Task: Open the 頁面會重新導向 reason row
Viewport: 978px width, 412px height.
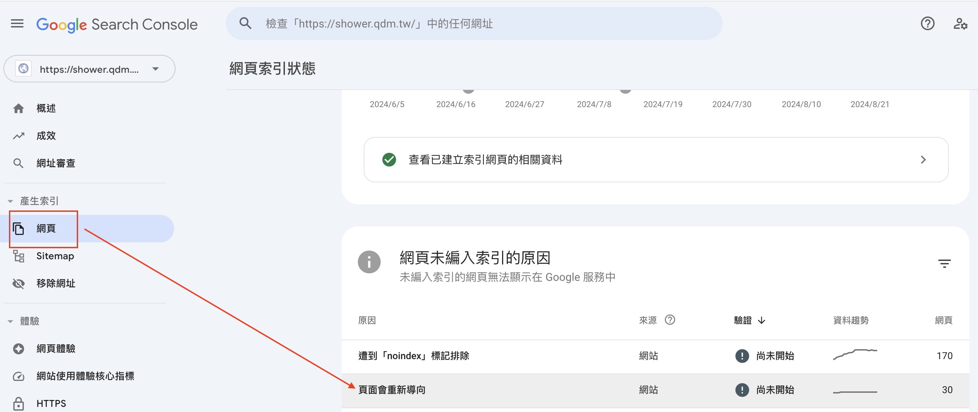Action: click(x=392, y=390)
